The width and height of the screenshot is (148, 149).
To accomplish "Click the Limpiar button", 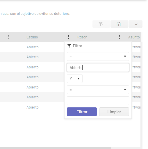I will tap(114, 112).
